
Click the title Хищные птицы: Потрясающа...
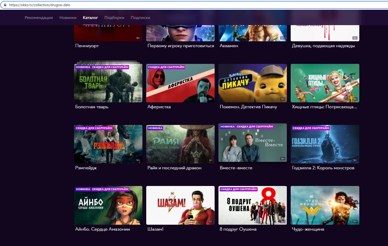coord(324,107)
